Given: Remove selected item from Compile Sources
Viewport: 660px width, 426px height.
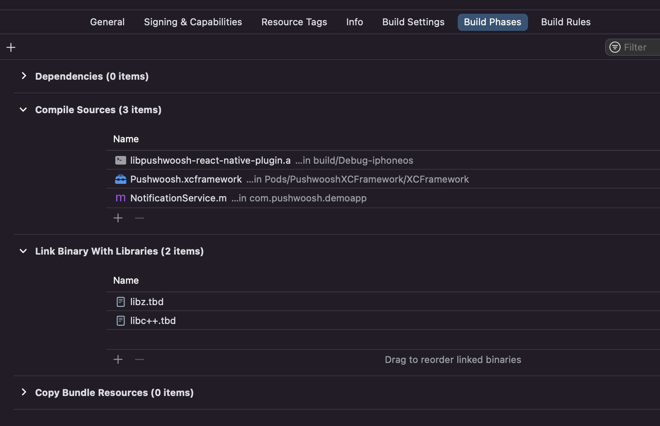Looking at the screenshot, I should tap(139, 218).
